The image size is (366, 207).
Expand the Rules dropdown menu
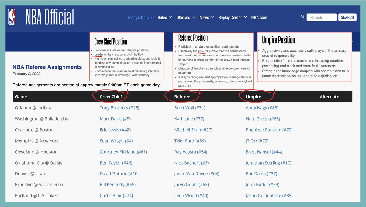tap(165, 17)
